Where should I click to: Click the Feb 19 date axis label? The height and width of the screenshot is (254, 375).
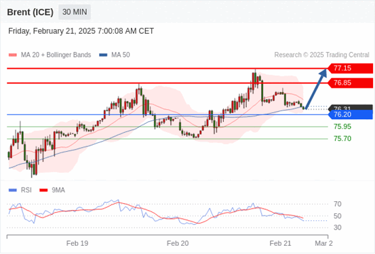77,243
